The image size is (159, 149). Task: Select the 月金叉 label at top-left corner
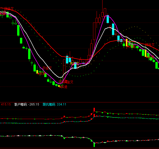(9, 9)
